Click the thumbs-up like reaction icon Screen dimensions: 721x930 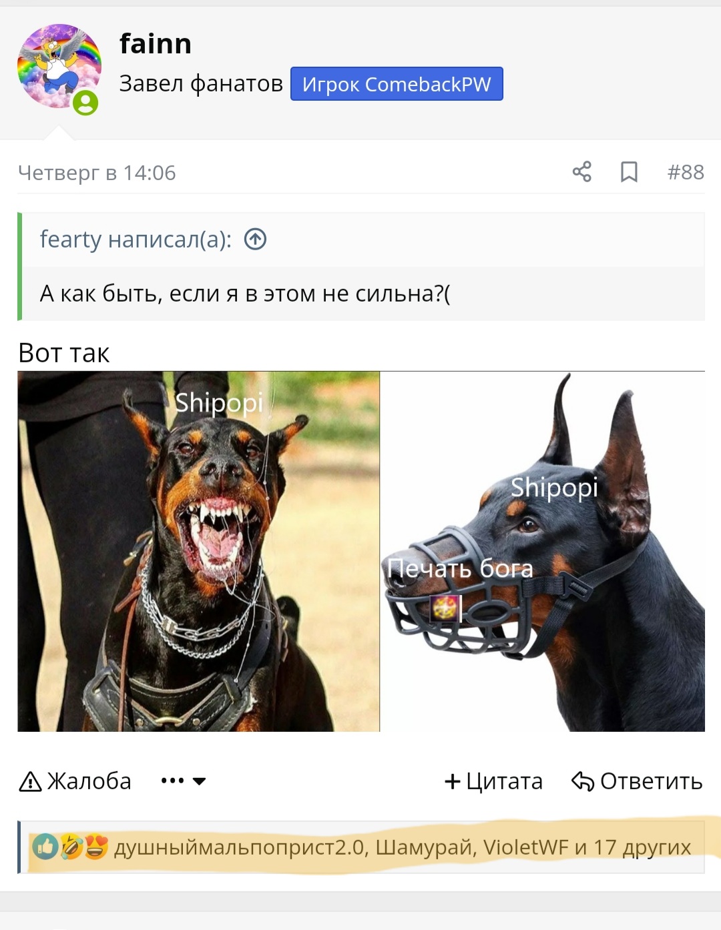(45, 847)
